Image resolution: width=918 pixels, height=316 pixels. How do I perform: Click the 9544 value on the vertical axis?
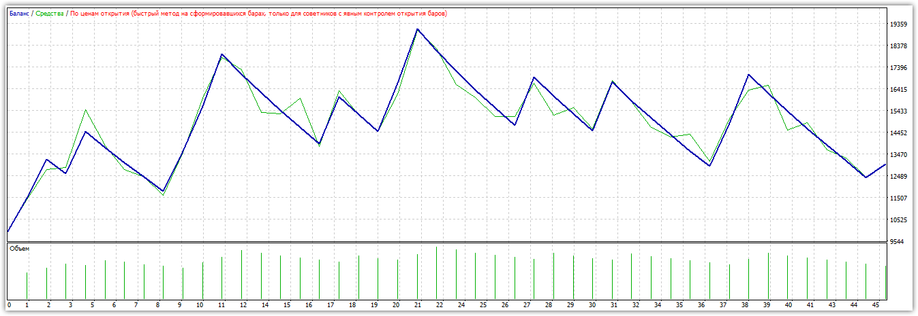(x=898, y=242)
